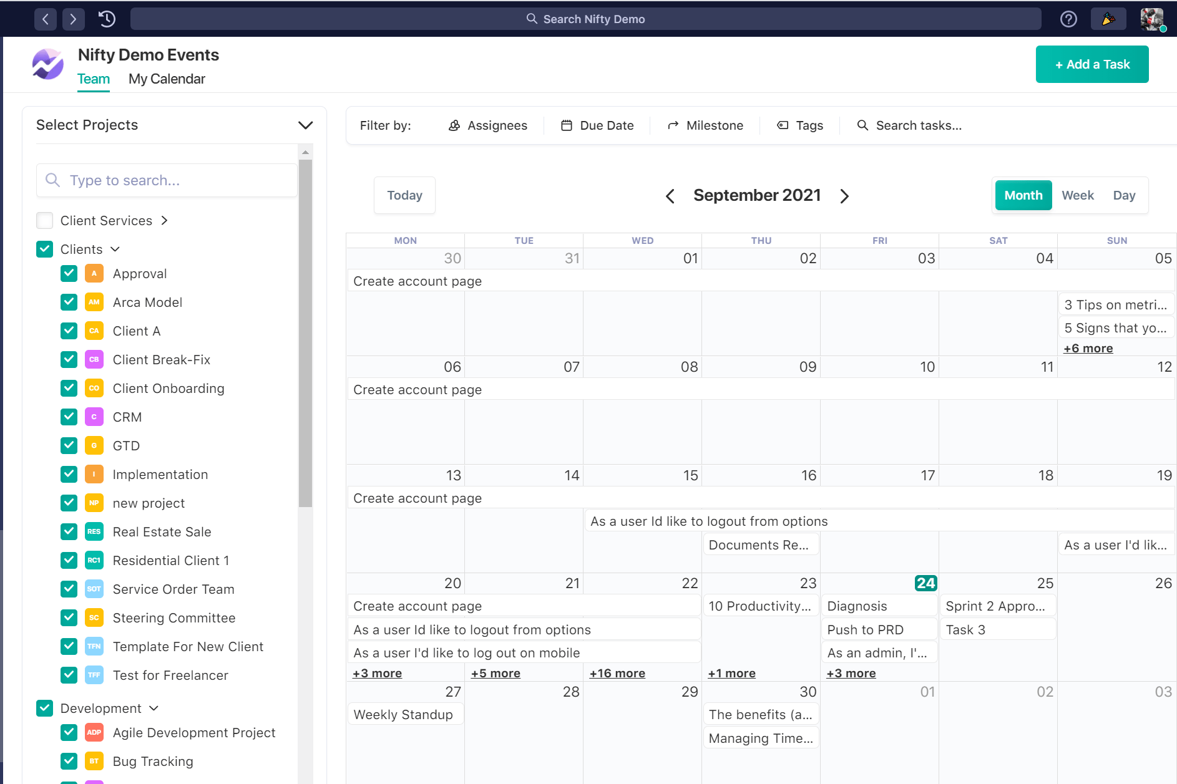Go back using the left arrow nav button
This screenshot has width=1177, height=784.
coord(46,19)
